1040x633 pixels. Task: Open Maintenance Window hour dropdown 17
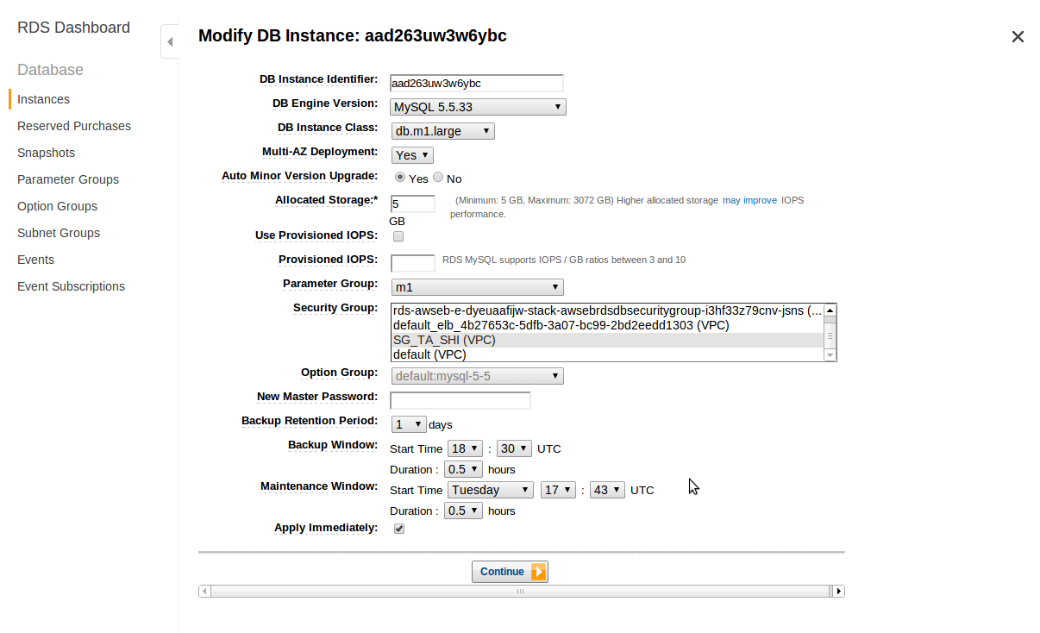[557, 490]
